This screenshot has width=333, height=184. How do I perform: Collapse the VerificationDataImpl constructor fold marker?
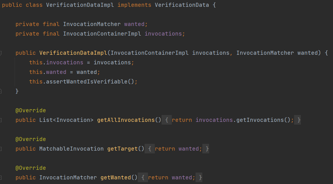1,53
